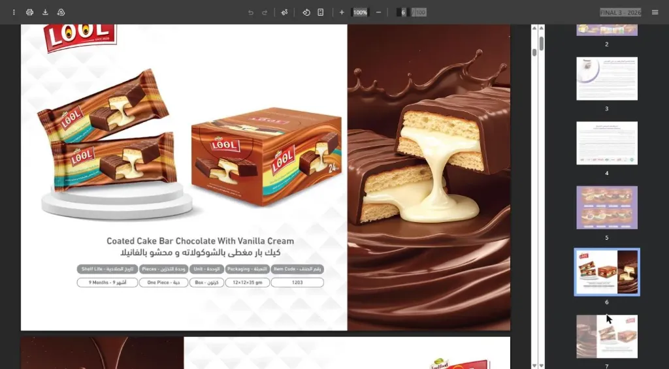This screenshot has width=669, height=369.
Task: Click the fit to page icon
Action: tap(320, 12)
